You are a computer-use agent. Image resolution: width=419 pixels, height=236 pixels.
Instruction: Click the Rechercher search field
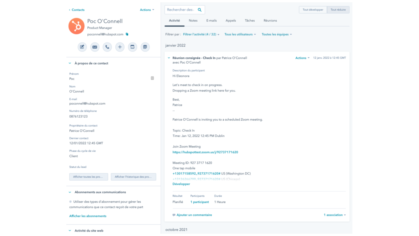(181, 9)
